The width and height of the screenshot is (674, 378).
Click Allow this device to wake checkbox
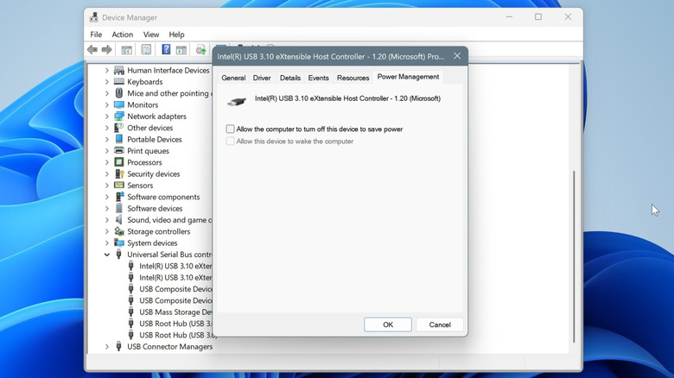click(230, 142)
